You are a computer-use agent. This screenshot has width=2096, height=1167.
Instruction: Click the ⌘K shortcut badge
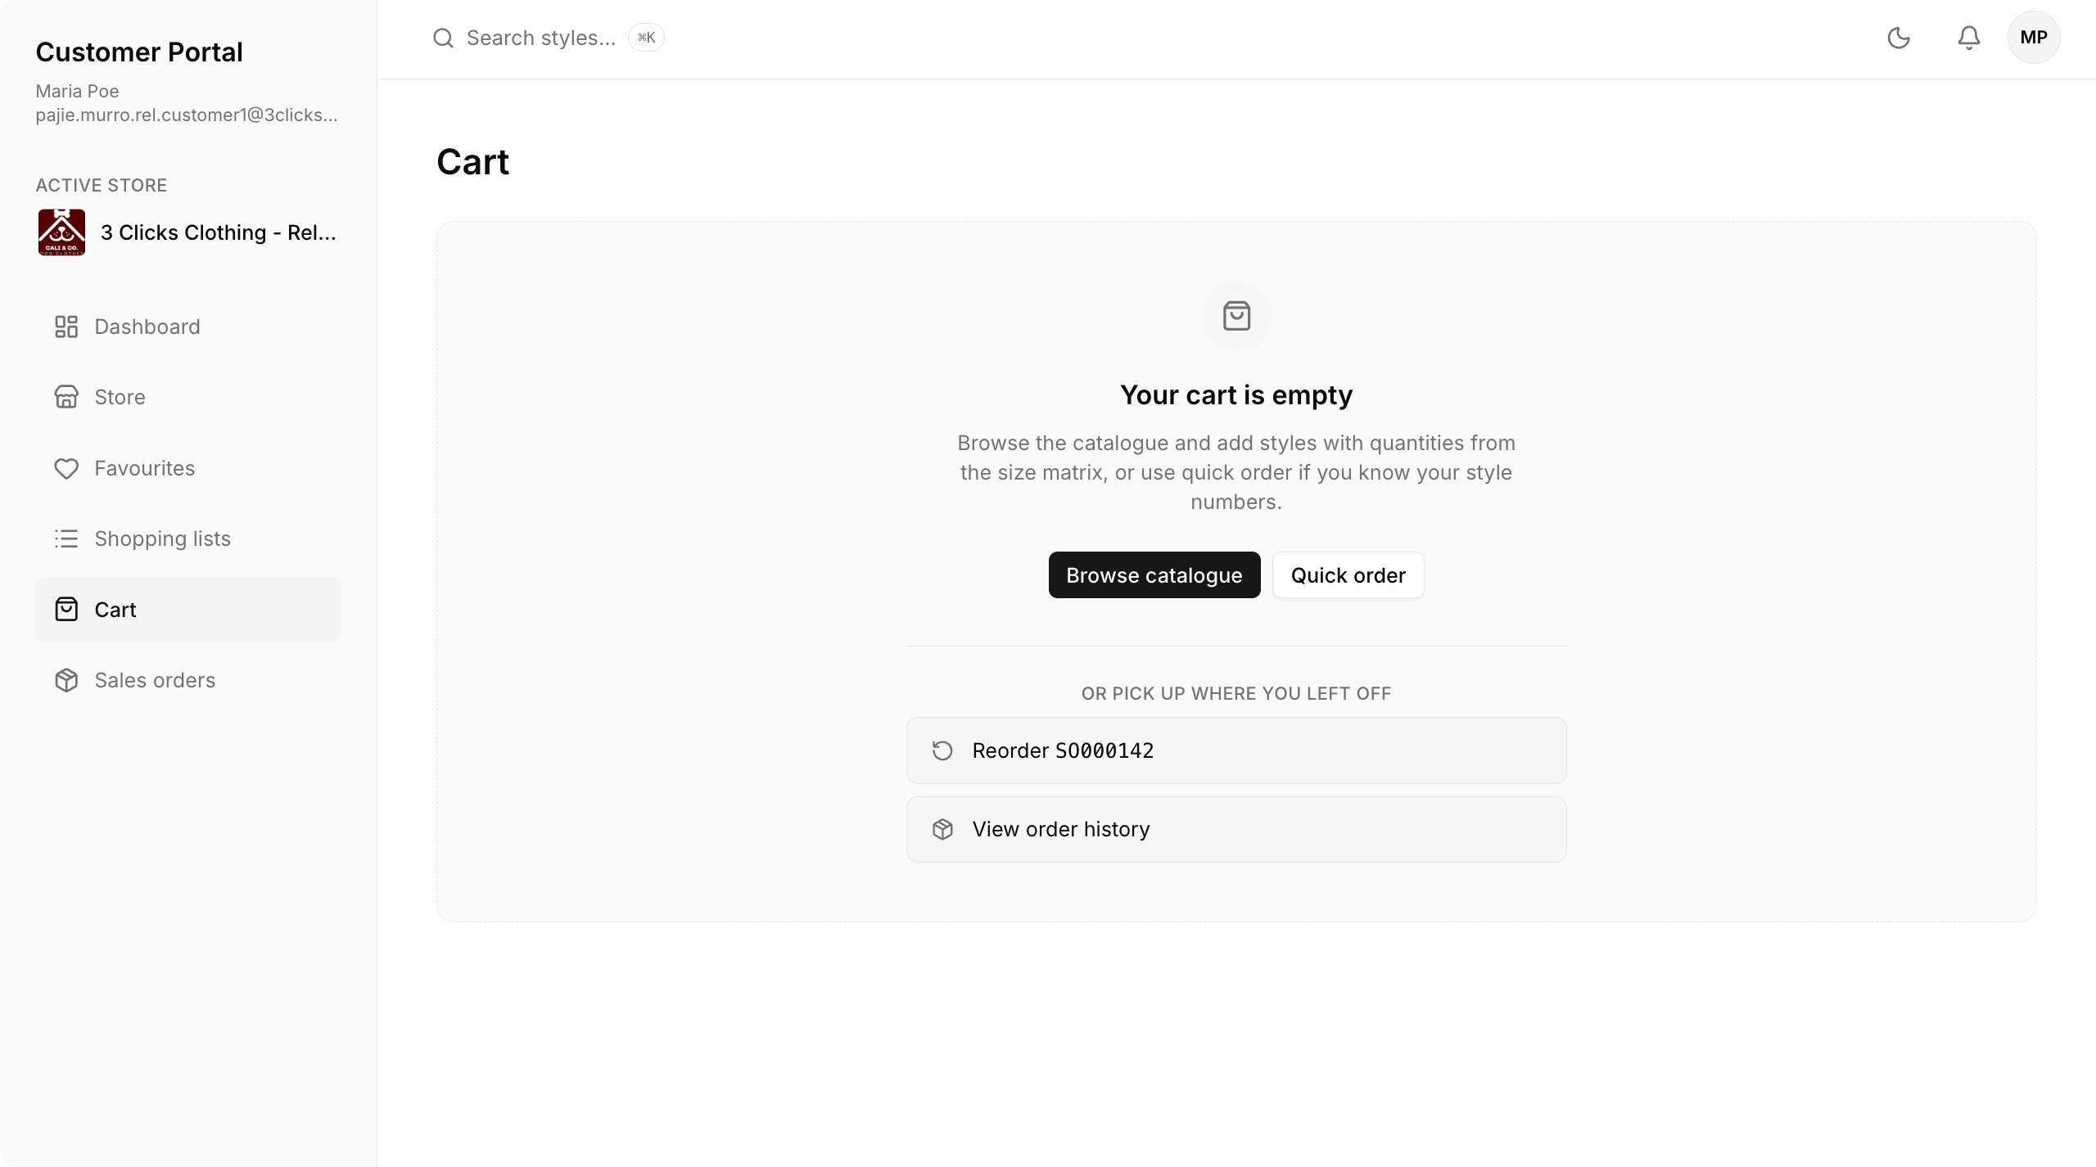646,38
